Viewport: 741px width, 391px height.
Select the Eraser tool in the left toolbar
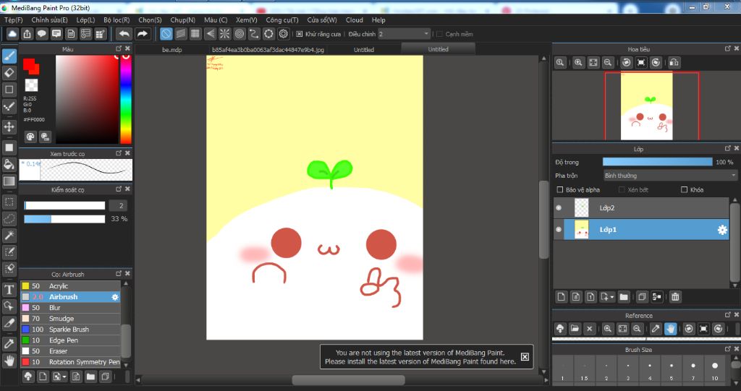(x=9, y=73)
